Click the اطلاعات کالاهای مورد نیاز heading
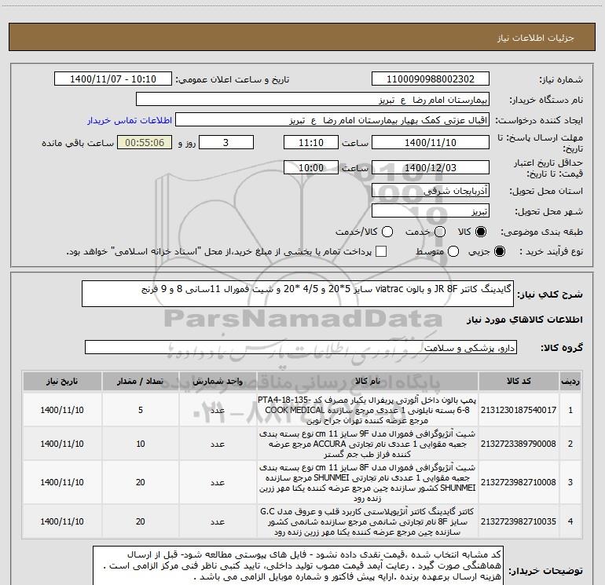This screenshot has height=585, width=605. 525,320
